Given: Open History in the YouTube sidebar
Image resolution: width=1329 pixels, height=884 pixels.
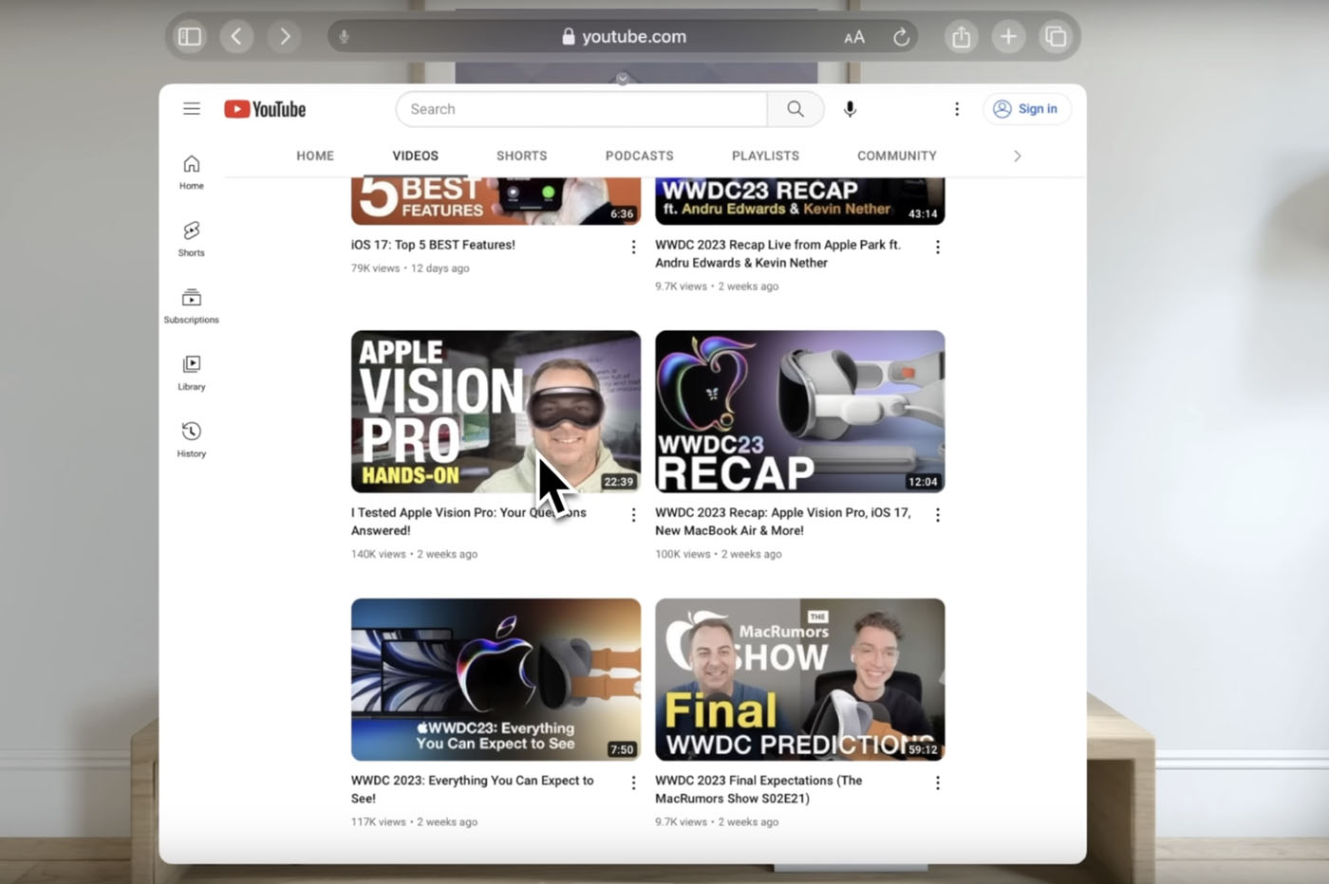Looking at the screenshot, I should pyautogui.click(x=192, y=440).
